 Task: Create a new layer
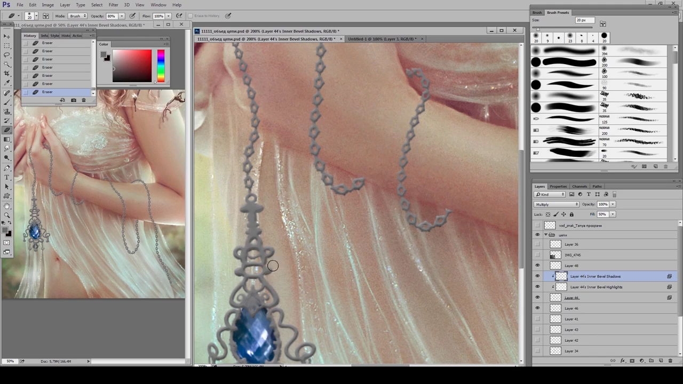[661, 361]
